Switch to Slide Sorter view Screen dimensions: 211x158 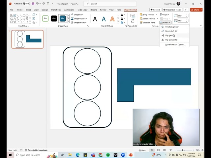(158, 150)
